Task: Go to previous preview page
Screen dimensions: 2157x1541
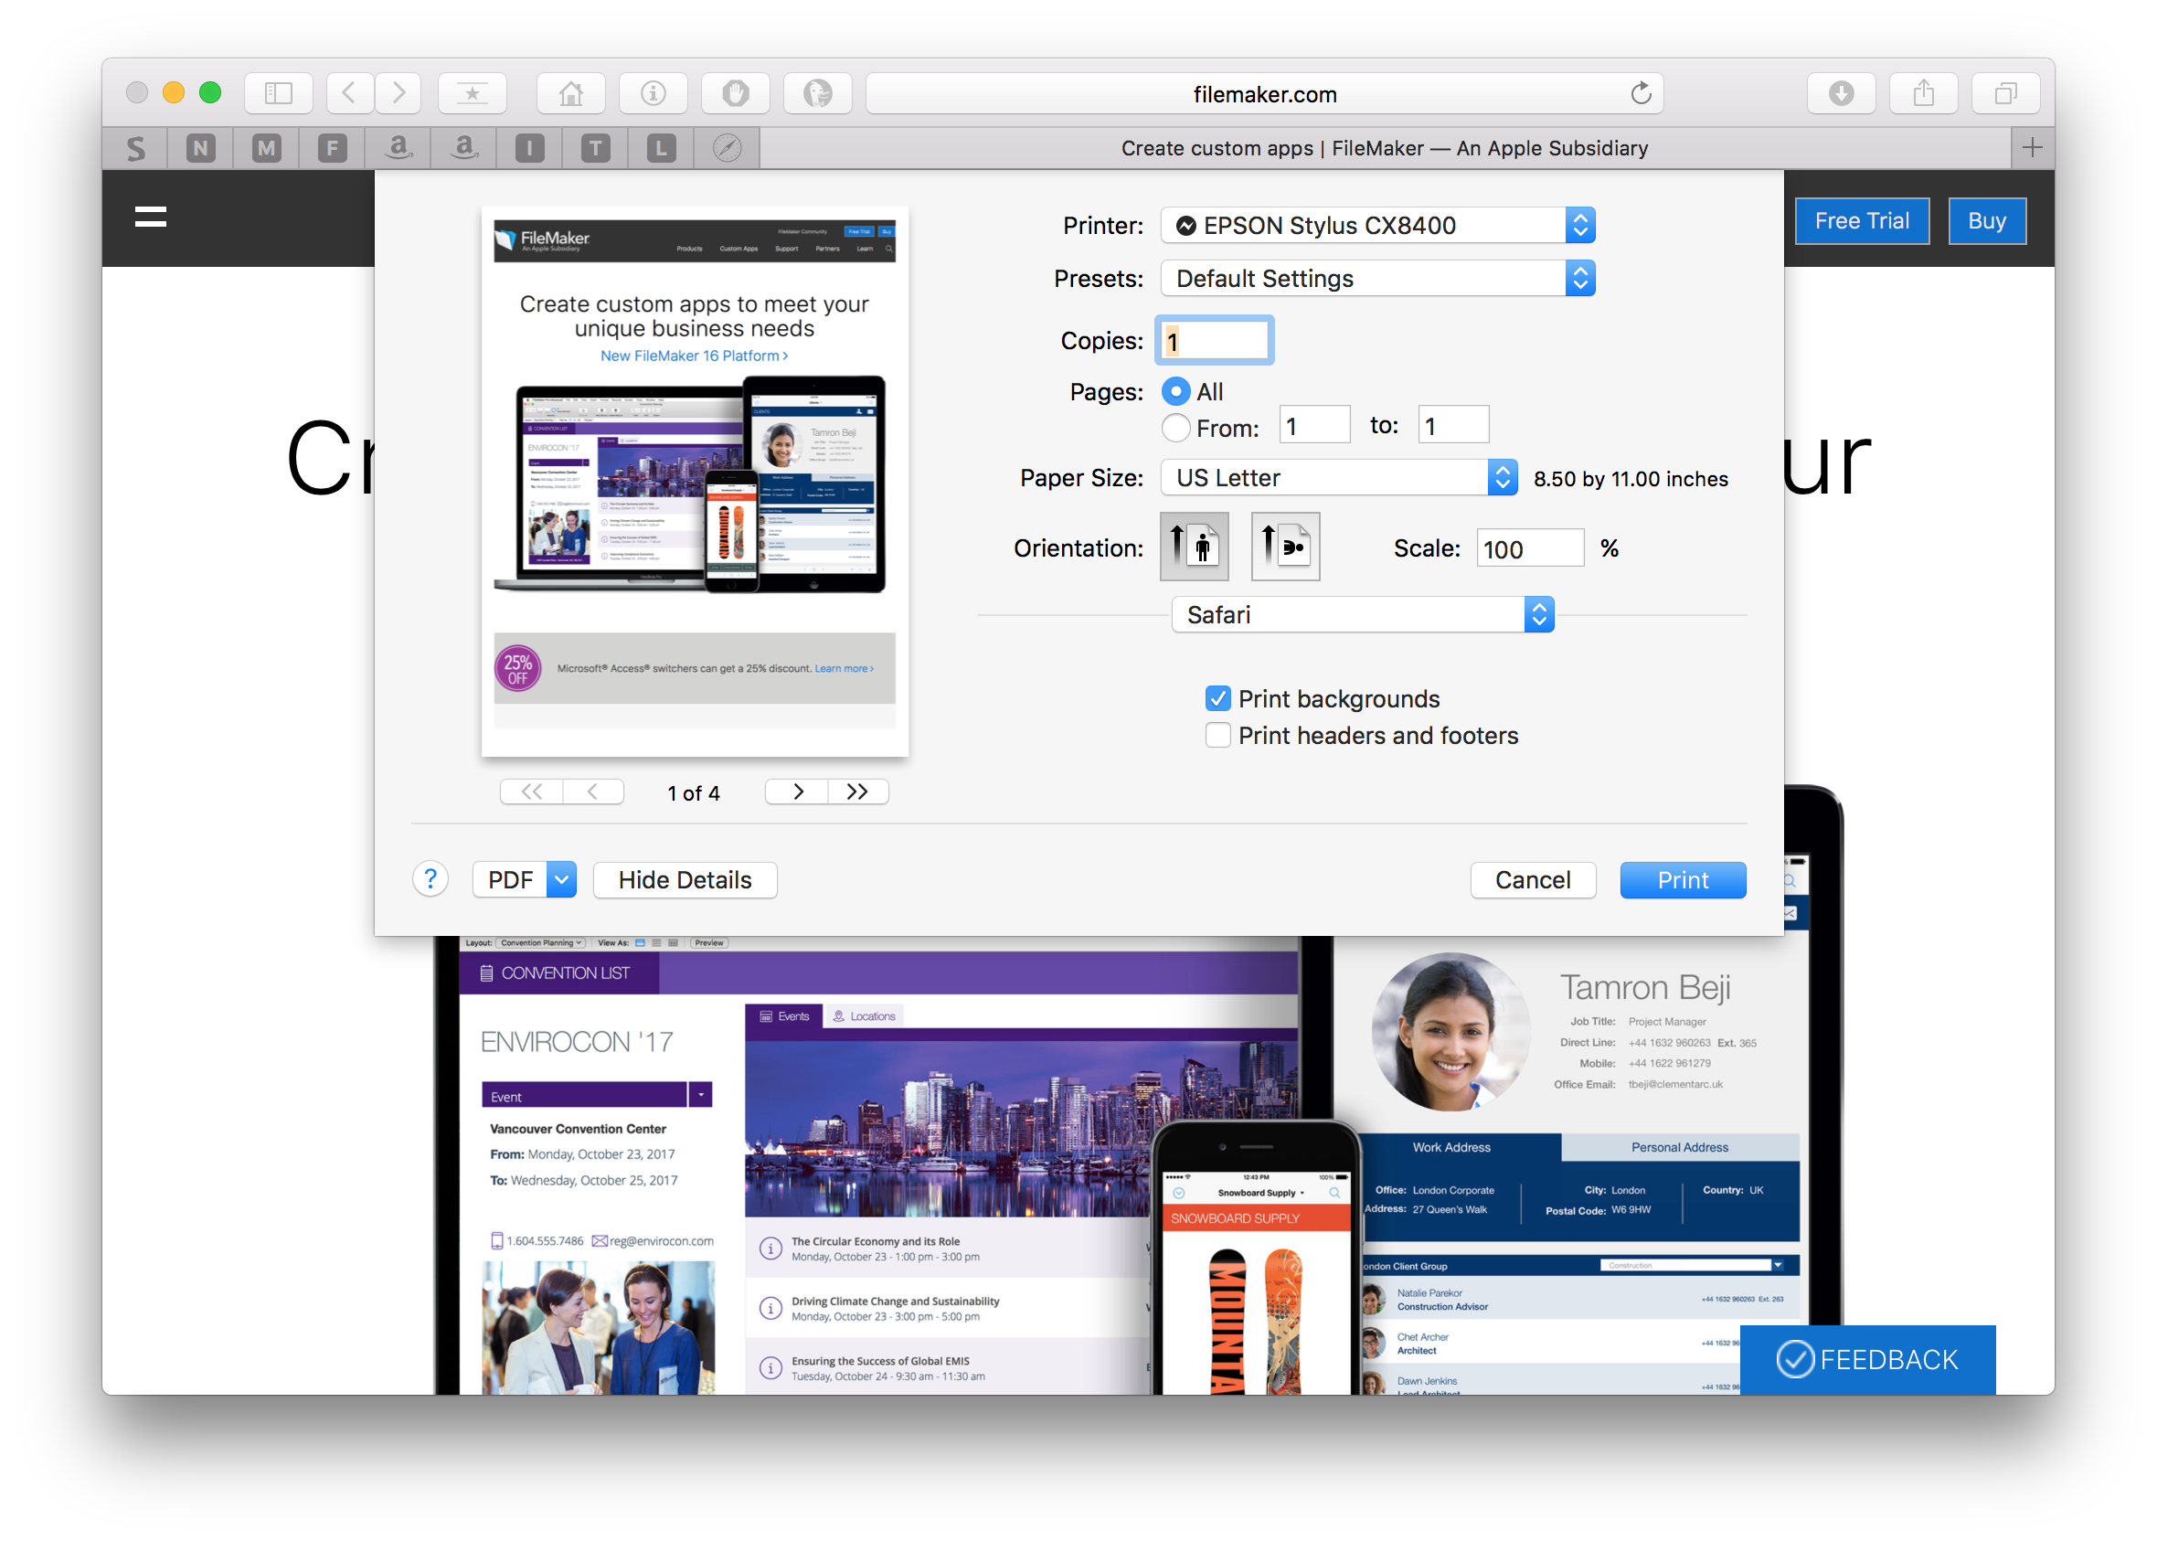Action: coord(593,792)
